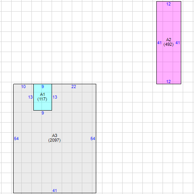Click the 22 dimension on A3's top edge
This screenshot has height=194, width=194.
[74, 87]
